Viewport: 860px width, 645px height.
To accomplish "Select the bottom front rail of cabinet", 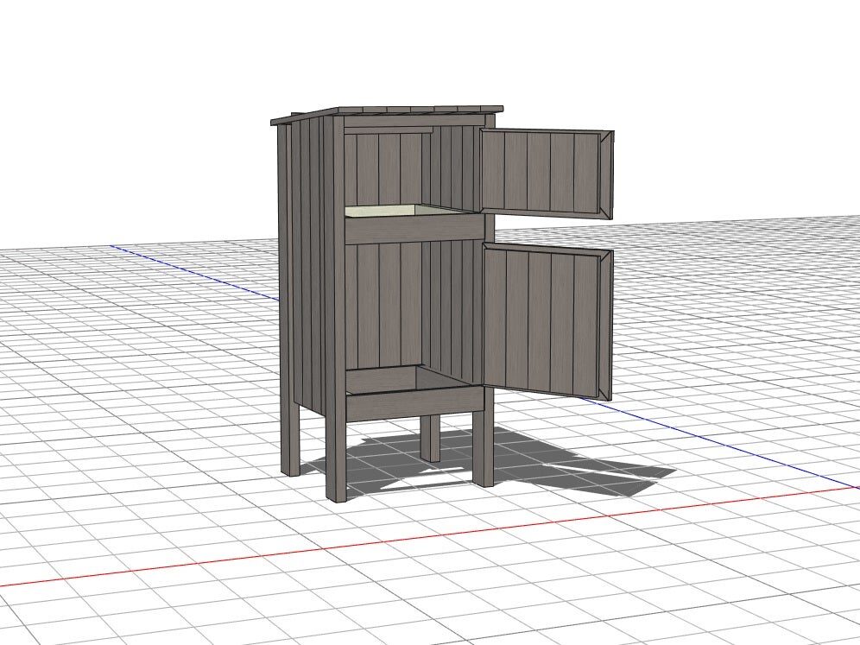I will tap(414, 402).
